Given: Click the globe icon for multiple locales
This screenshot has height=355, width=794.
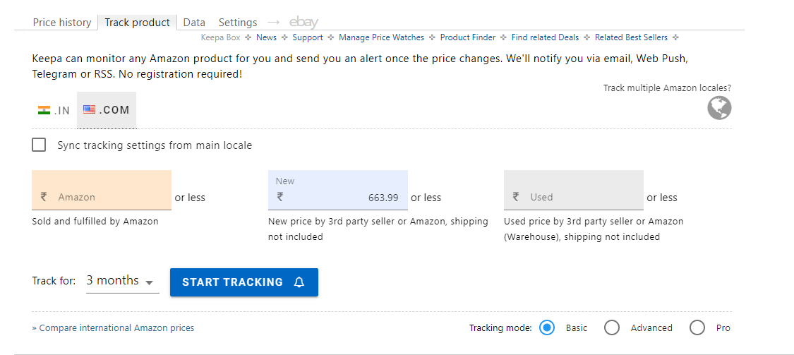Looking at the screenshot, I should pos(719,108).
